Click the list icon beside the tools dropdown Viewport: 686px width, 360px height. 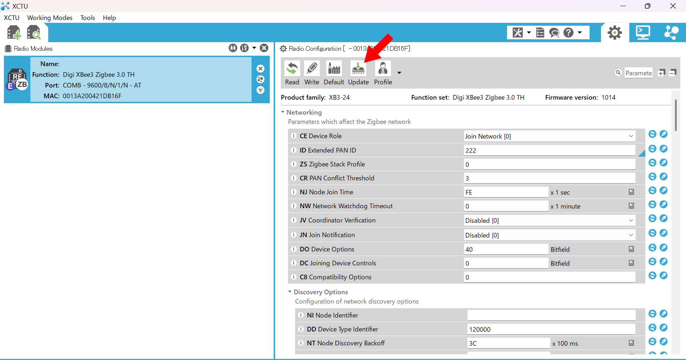pyautogui.click(x=540, y=32)
